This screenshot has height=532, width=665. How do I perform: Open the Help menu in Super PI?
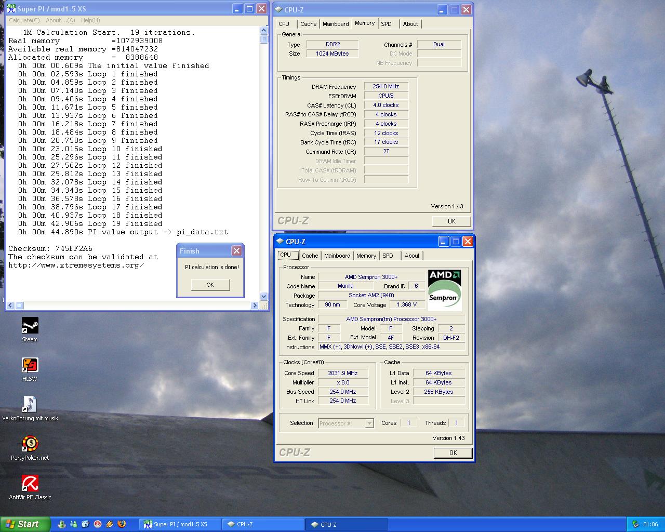90,20
